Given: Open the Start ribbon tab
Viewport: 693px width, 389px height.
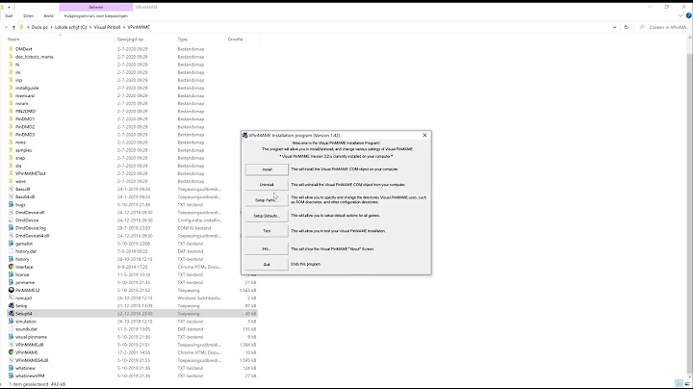Looking at the screenshot, I should click(x=9, y=16).
